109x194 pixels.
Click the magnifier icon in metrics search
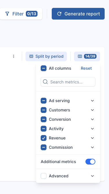pos(45,82)
